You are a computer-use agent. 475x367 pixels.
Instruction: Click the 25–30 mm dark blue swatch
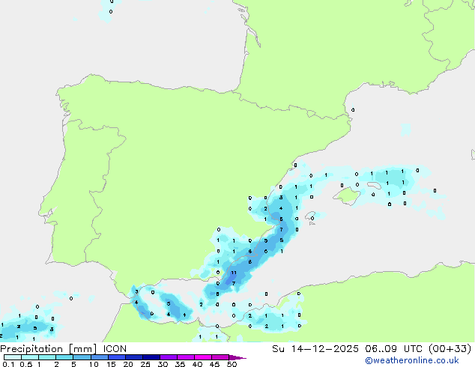coord(151,357)
